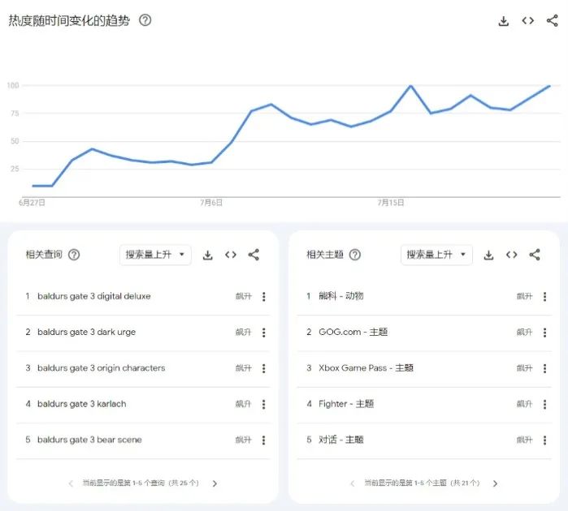Go to previous page of related topics
568x511 pixels.
click(x=352, y=483)
